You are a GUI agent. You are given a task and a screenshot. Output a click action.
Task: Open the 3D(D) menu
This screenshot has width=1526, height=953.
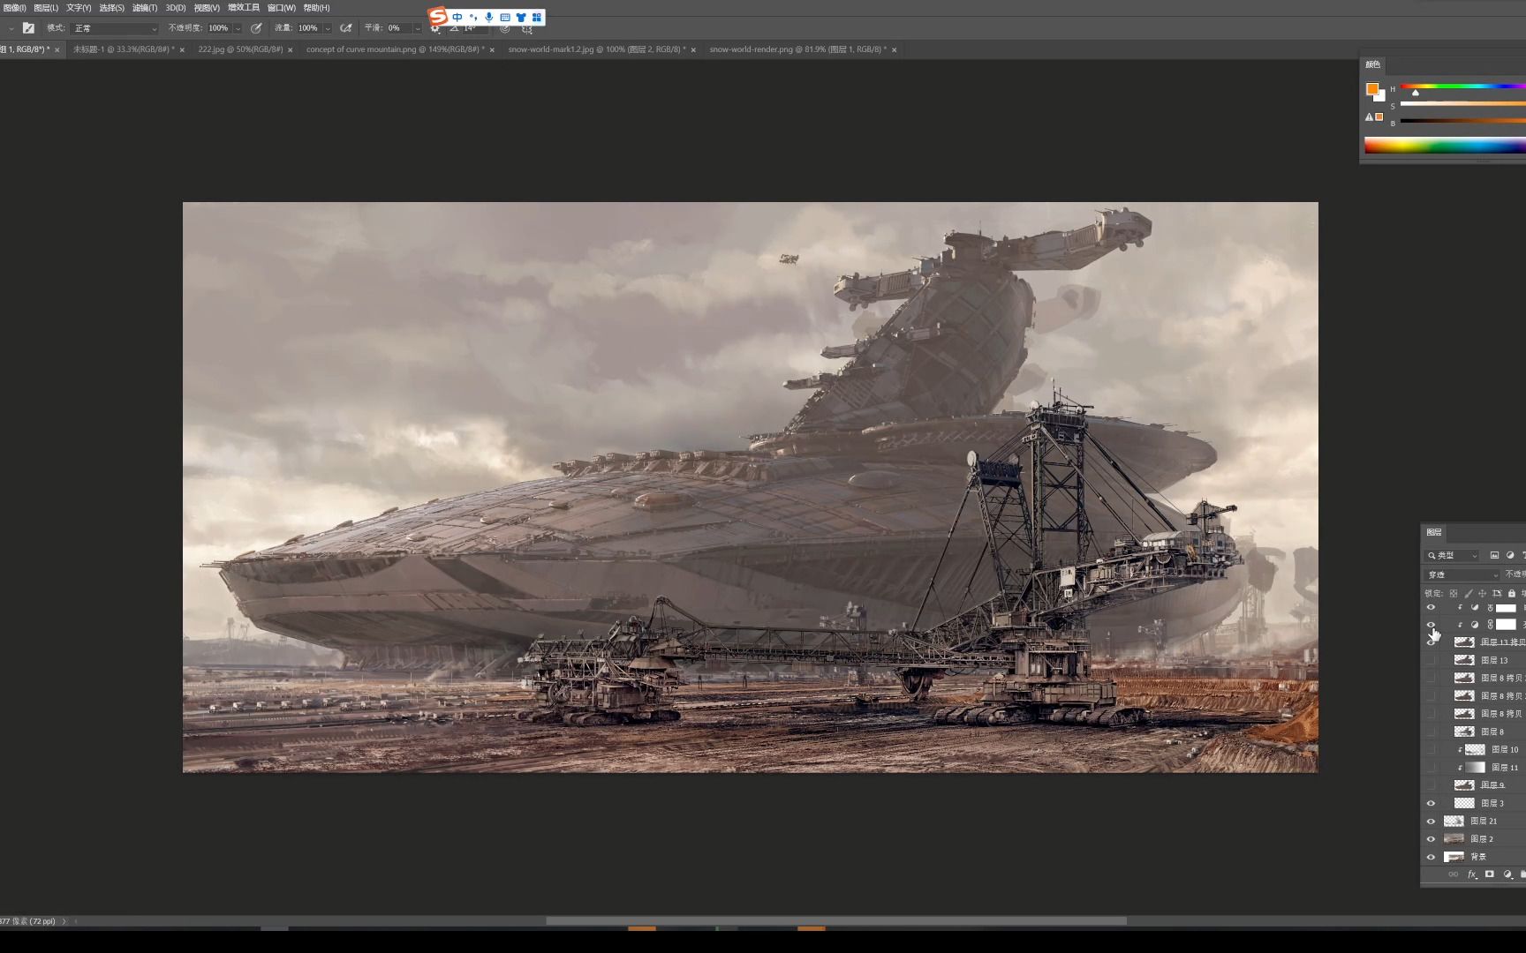point(176,8)
